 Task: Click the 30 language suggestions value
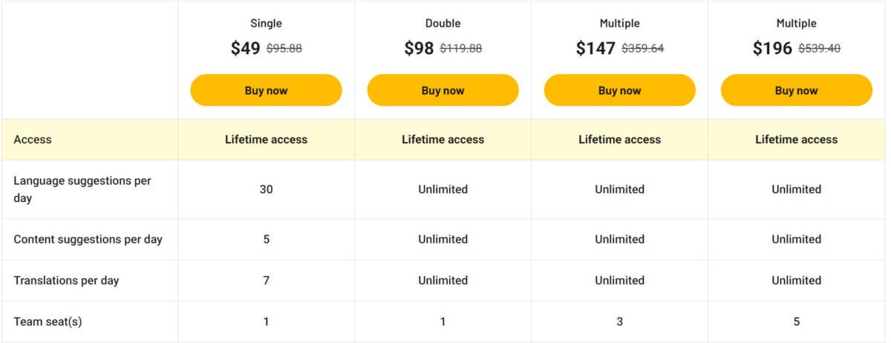[266, 189]
